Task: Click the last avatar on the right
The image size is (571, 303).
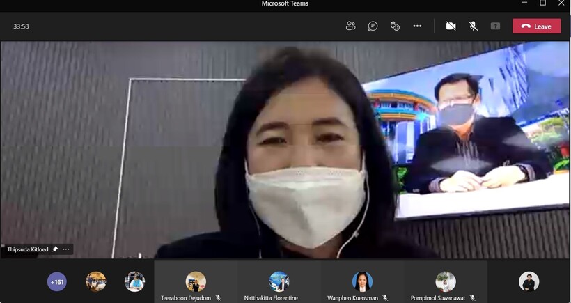Action: 529,281
